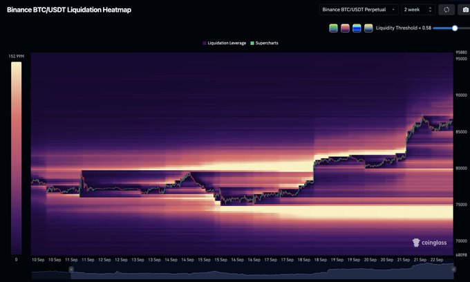
Task: Click the right handle of the range navigator
Action: click(x=454, y=269)
